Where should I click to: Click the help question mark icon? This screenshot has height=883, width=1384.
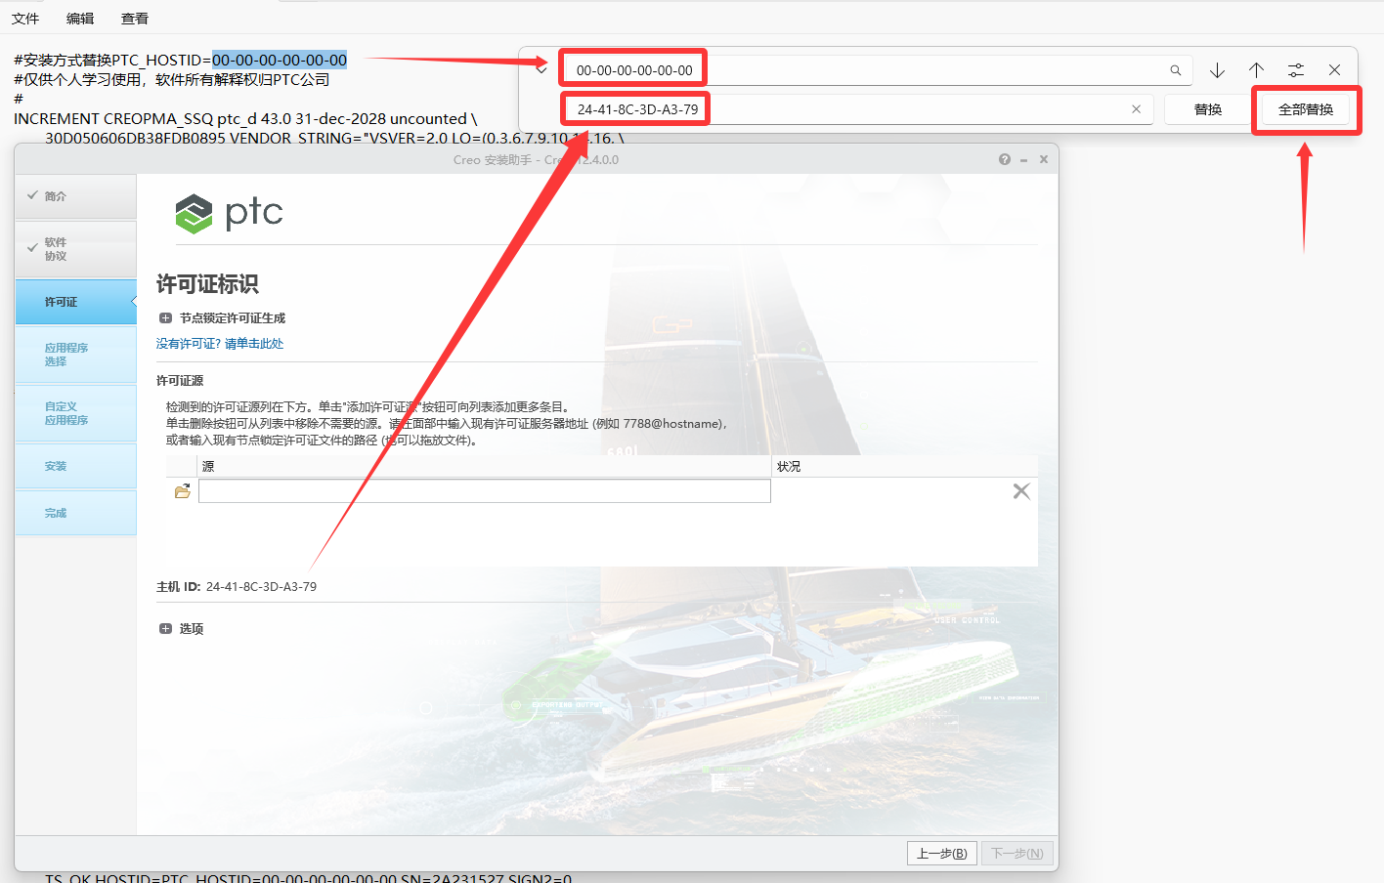1004,158
